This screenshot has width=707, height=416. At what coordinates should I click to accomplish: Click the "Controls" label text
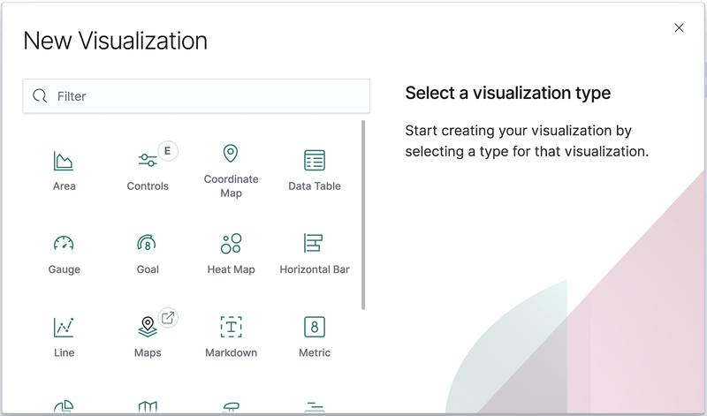[148, 186]
